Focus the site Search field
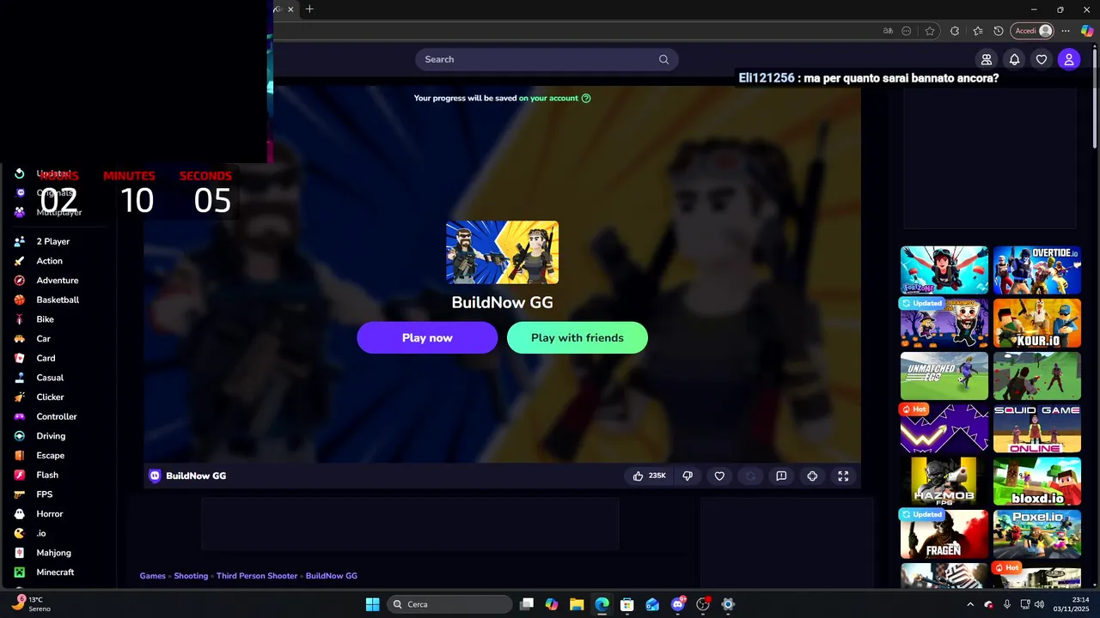Image resolution: width=1100 pixels, height=618 pixels. click(547, 59)
